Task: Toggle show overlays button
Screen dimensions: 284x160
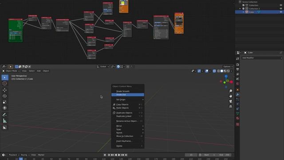Action: (x=207, y=71)
